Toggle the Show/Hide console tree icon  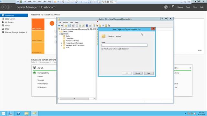(69, 26)
